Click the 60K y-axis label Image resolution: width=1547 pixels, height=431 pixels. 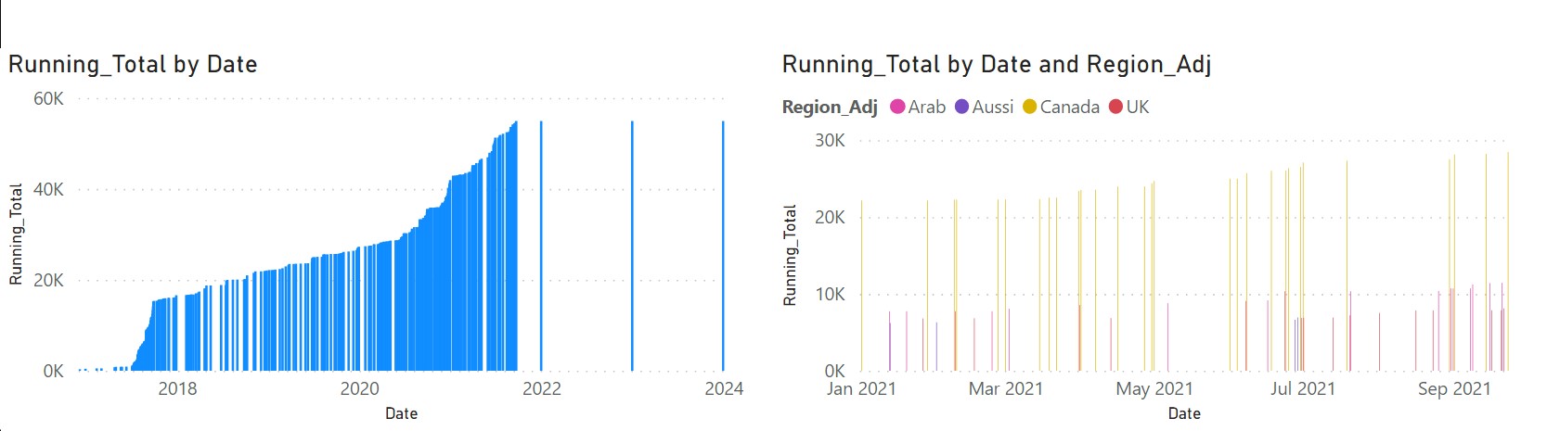(49, 98)
